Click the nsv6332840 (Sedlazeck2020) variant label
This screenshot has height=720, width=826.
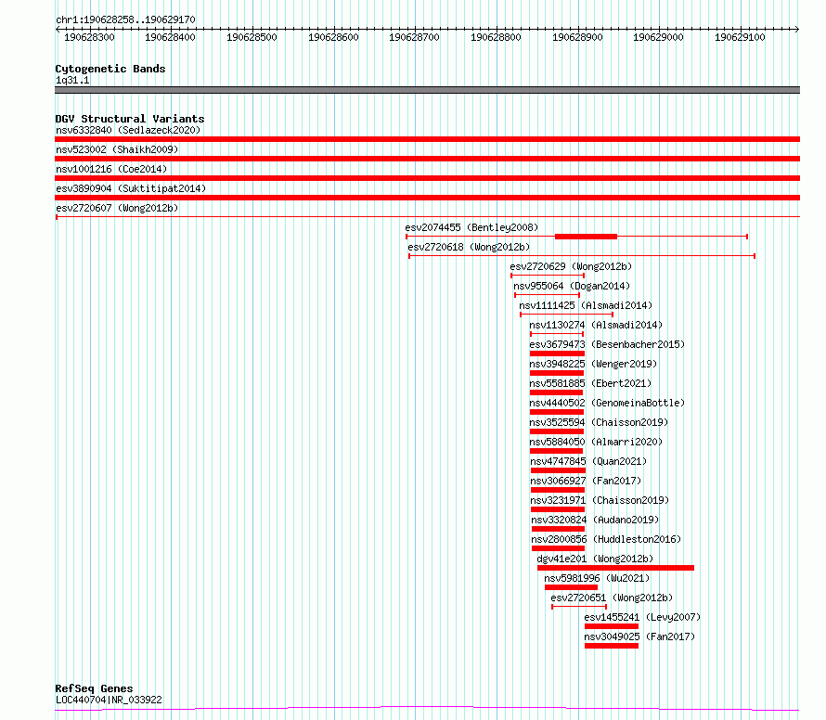pos(128,130)
